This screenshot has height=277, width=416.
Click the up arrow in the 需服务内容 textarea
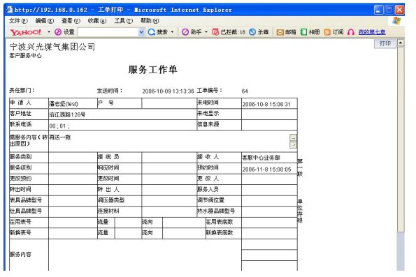point(293,137)
